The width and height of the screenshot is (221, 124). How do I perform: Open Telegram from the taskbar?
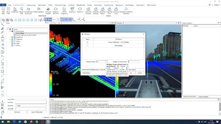click(x=20, y=122)
